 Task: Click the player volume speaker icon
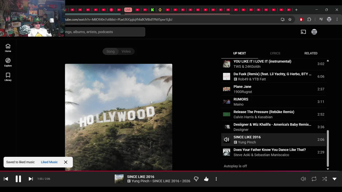tap(303, 179)
